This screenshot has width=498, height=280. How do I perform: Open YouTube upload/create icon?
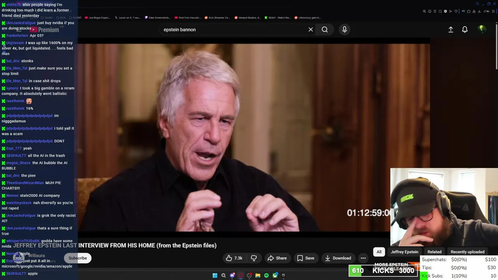451,30
